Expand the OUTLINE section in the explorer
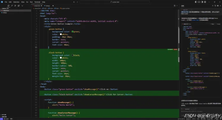 point(4,115)
